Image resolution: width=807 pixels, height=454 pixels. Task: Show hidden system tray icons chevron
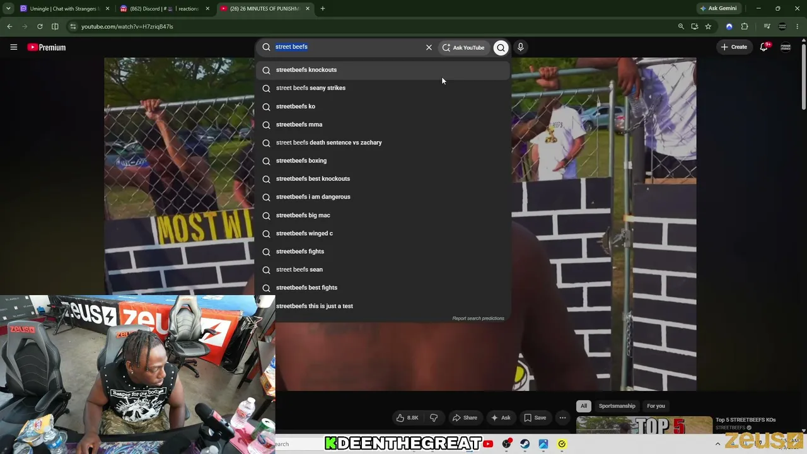[x=717, y=444]
